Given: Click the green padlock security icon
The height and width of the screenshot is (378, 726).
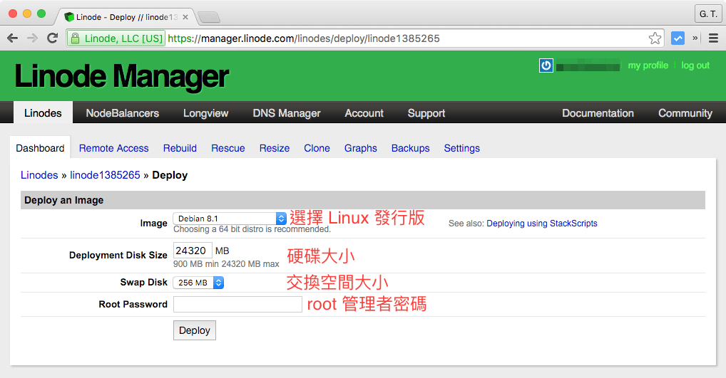Looking at the screenshot, I should (x=75, y=38).
